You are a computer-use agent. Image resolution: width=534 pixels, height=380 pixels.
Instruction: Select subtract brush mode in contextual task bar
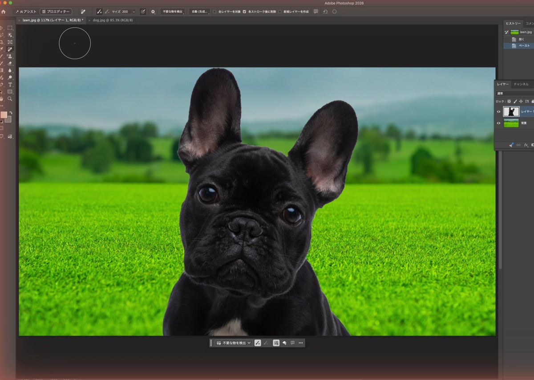click(x=266, y=343)
